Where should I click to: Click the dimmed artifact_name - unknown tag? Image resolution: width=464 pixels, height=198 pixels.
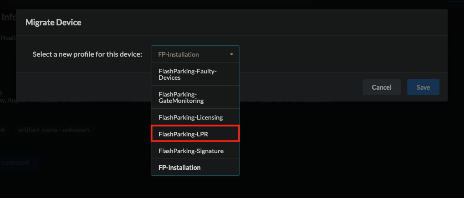click(54, 130)
